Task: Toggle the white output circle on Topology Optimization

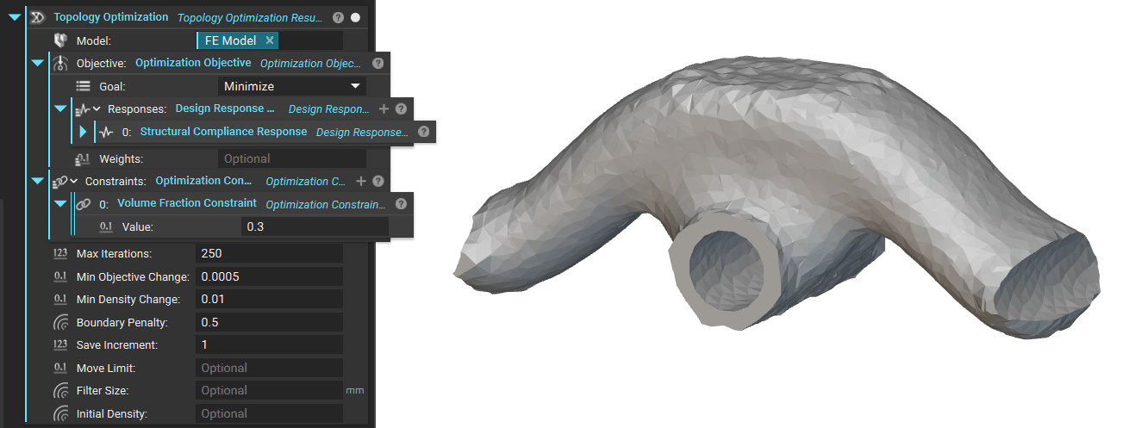Action: click(x=355, y=17)
